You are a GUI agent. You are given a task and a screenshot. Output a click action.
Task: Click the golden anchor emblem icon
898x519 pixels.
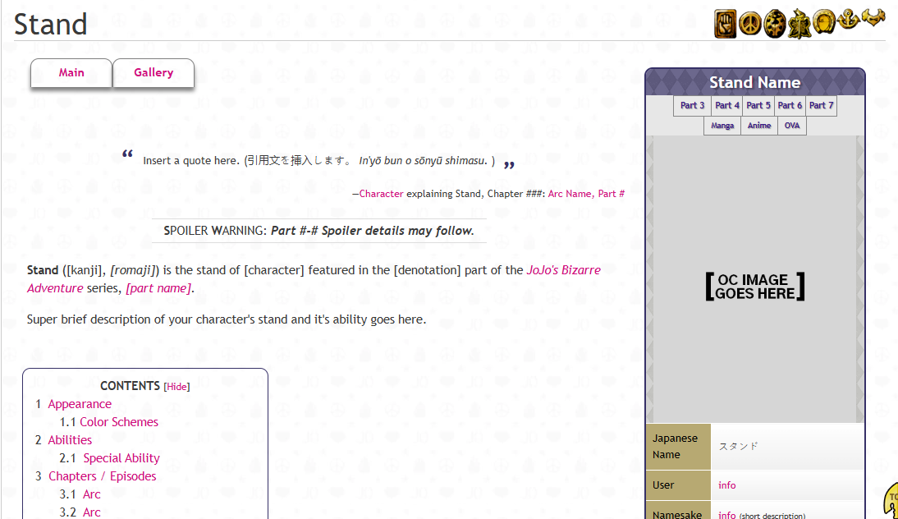click(x=848, y=20)
